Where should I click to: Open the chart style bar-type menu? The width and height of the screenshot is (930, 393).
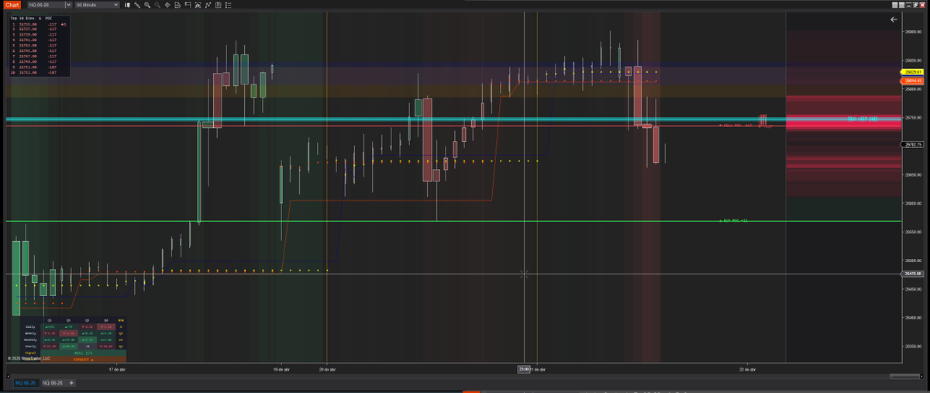[126, 5]
